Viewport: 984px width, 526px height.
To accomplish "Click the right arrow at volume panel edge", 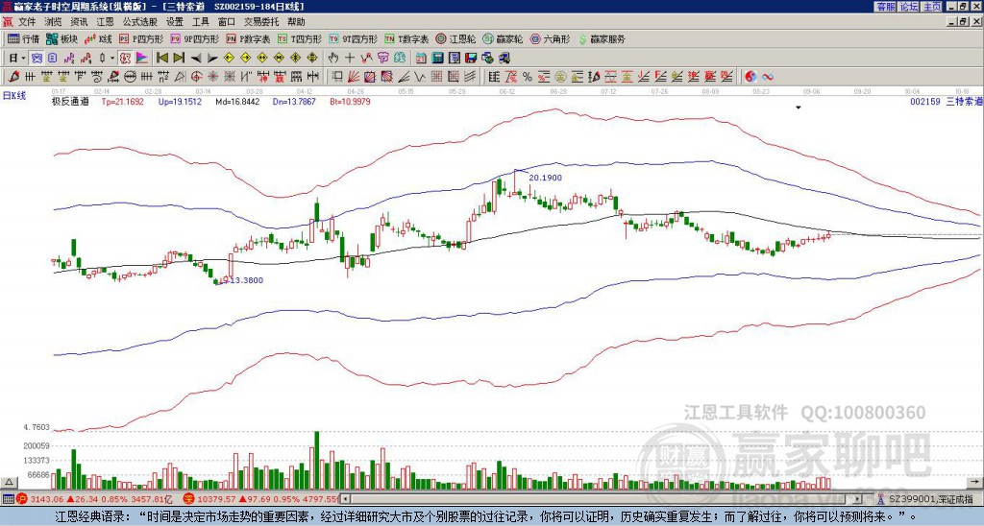I will coord(976,482).
